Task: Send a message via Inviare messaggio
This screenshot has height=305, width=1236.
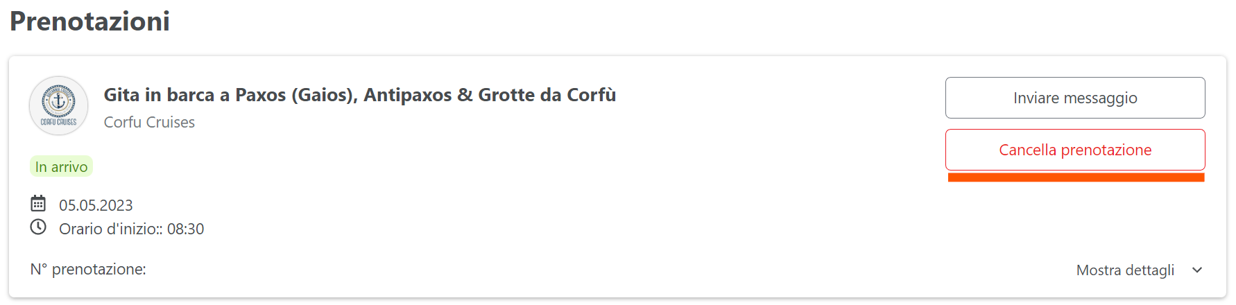Action: [x=1075, y=98]
